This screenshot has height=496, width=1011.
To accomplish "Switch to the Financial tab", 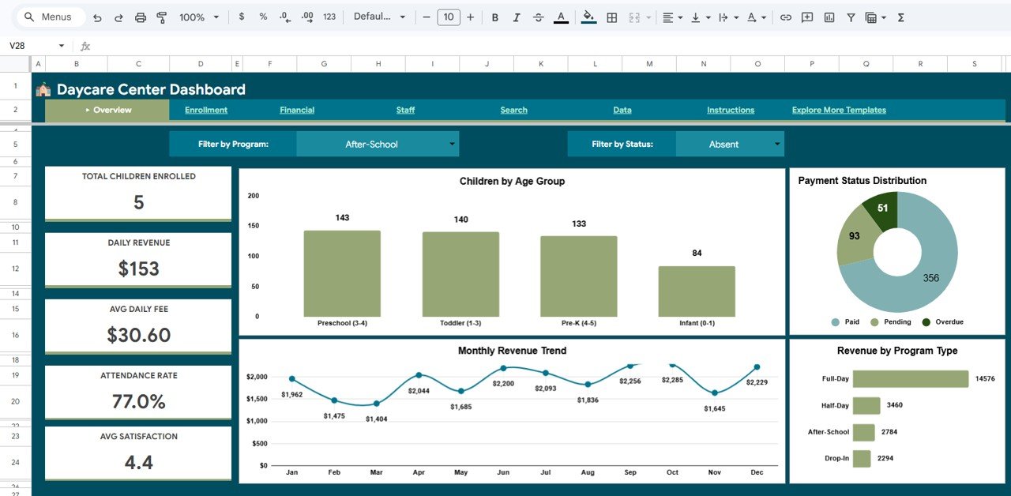I will pos(296,110).
